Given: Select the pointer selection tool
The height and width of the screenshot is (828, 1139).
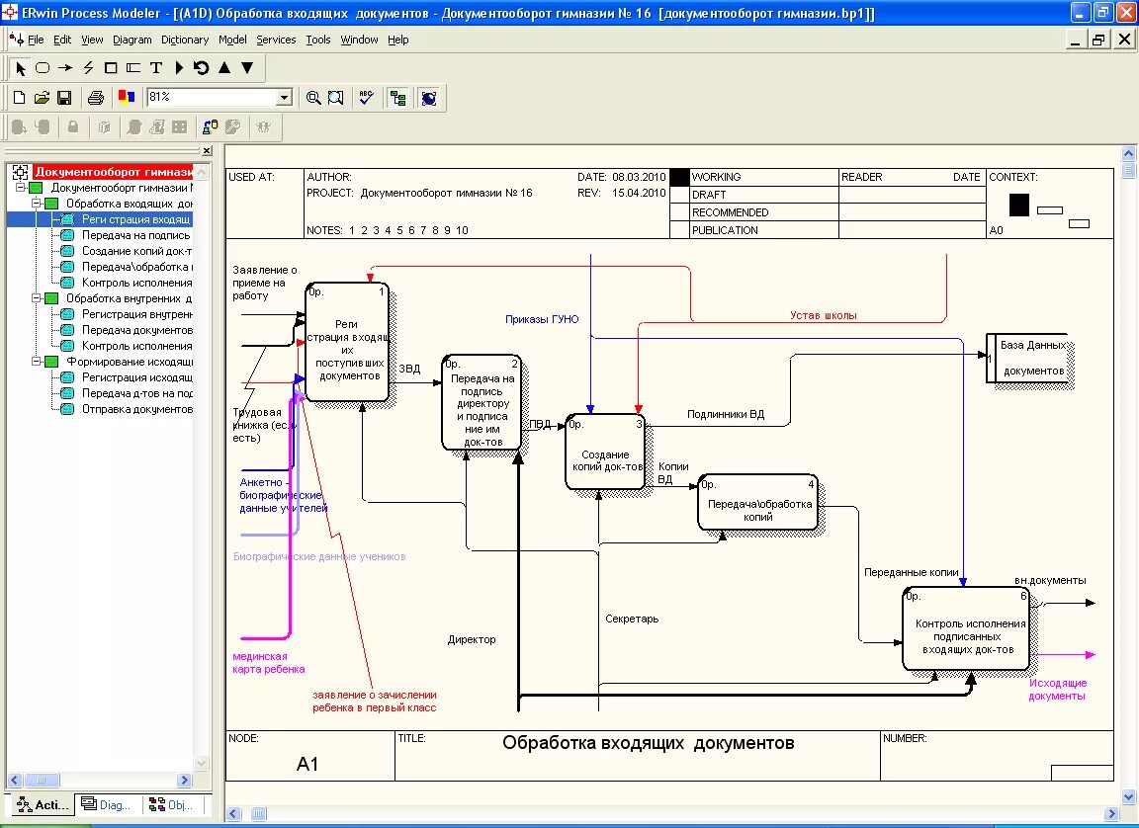Looking at the screenshot, I should 22,68.
